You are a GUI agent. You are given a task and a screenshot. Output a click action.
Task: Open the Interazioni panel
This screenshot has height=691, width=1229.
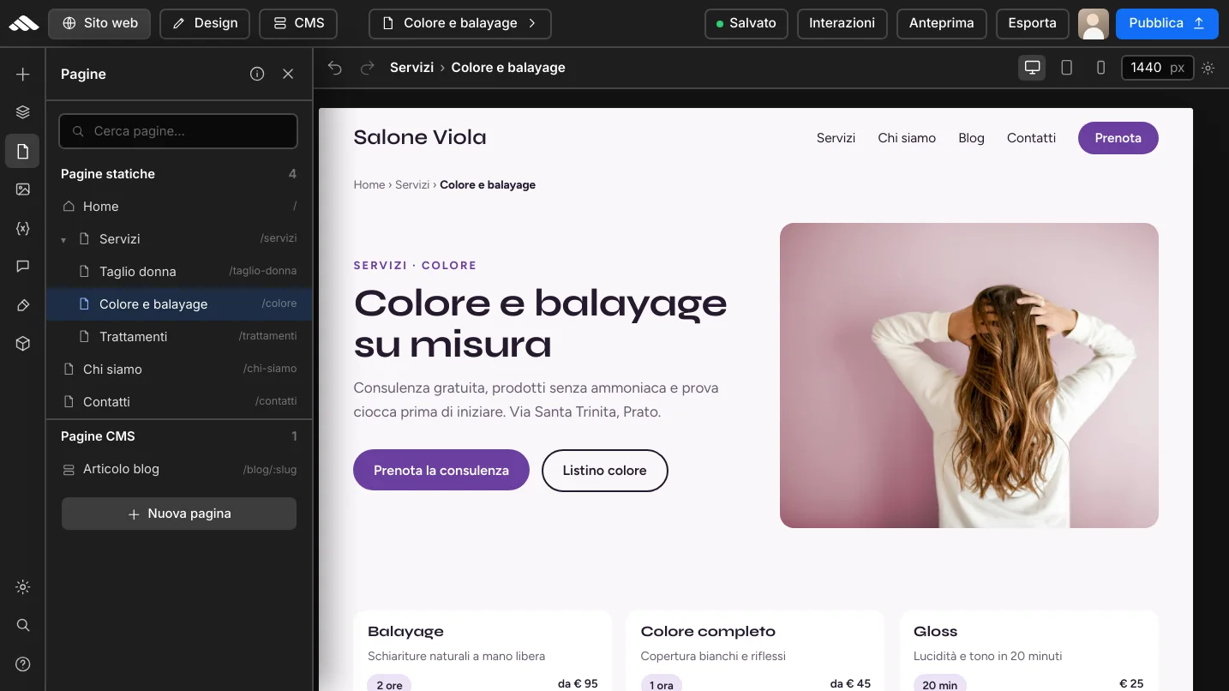click(x=842, y=23)
